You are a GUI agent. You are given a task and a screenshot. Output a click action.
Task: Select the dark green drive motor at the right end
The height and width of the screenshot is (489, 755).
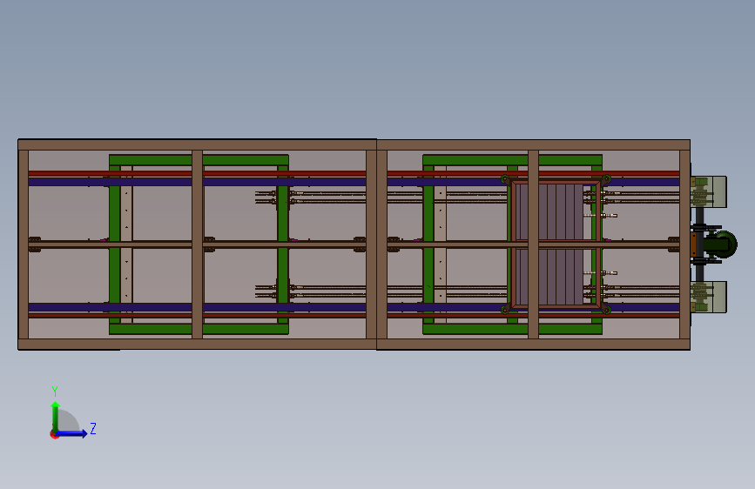click(x=720, y=244)
